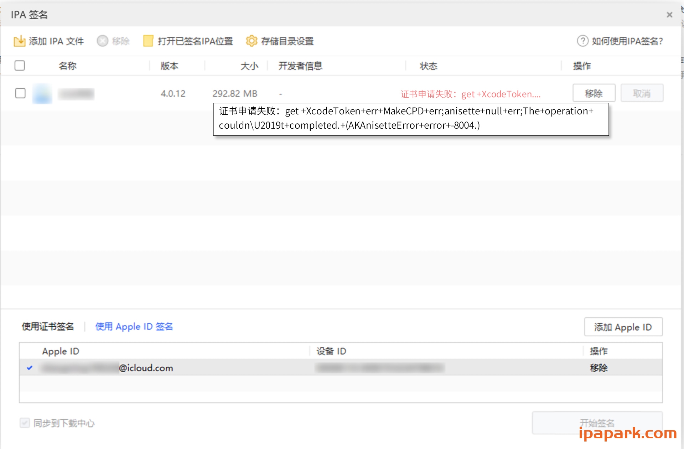Switch to 使用证书签名 tab

tap(48, 326)
